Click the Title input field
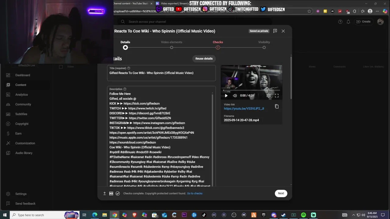 [161, 73]
